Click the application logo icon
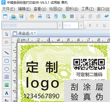111x102 pixels. click(3, 2)
